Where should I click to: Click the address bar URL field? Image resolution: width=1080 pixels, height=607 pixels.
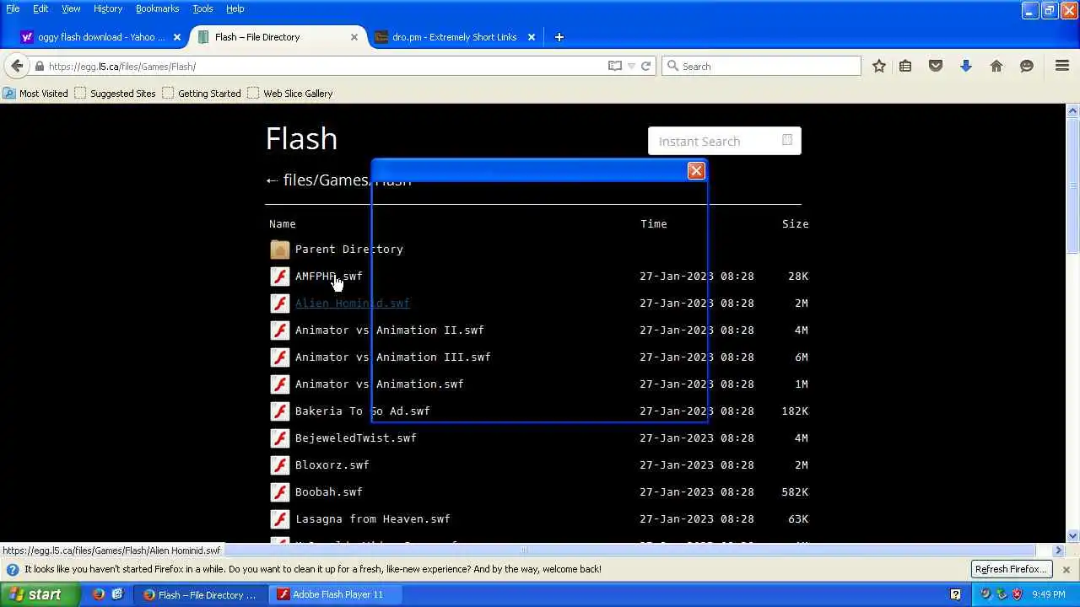click(x=325, y=66)
